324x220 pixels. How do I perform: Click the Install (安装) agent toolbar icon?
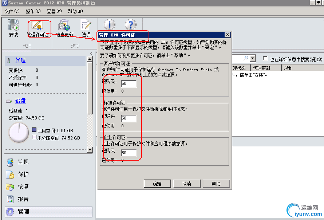[x=13, y=25]
